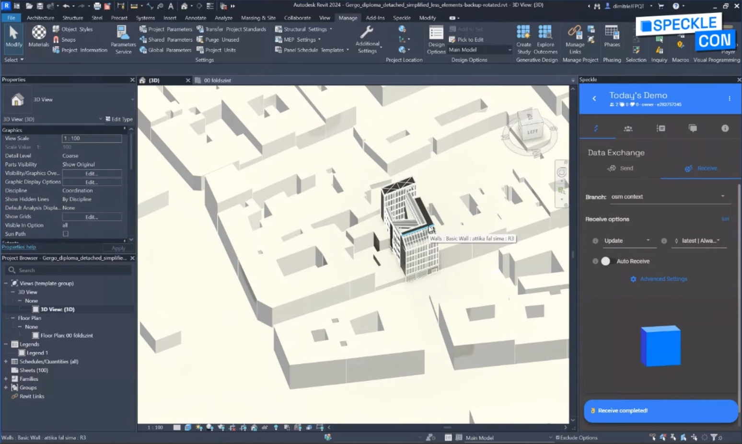Open the File menu
The width and height of the screenshot is (742, 444).
tap(12, 18)
